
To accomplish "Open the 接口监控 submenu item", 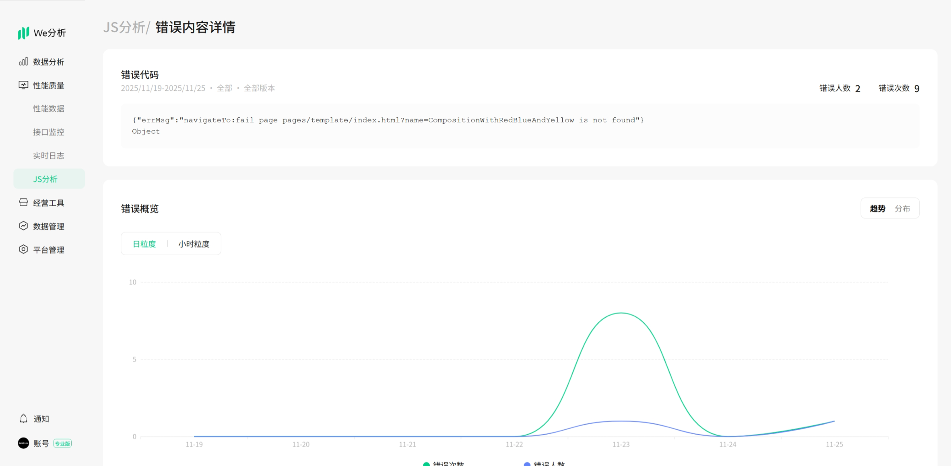I will [x=49, y=132].
